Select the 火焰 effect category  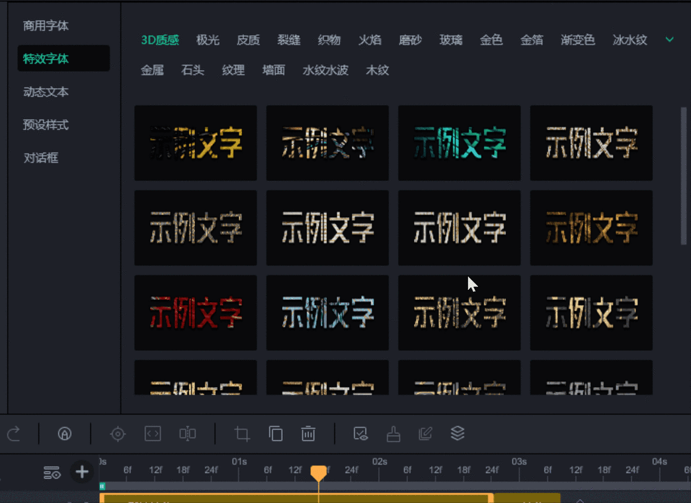pyautogui.click(x=370, y=40)
